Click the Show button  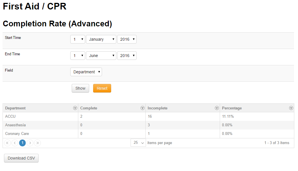point(80,88)
